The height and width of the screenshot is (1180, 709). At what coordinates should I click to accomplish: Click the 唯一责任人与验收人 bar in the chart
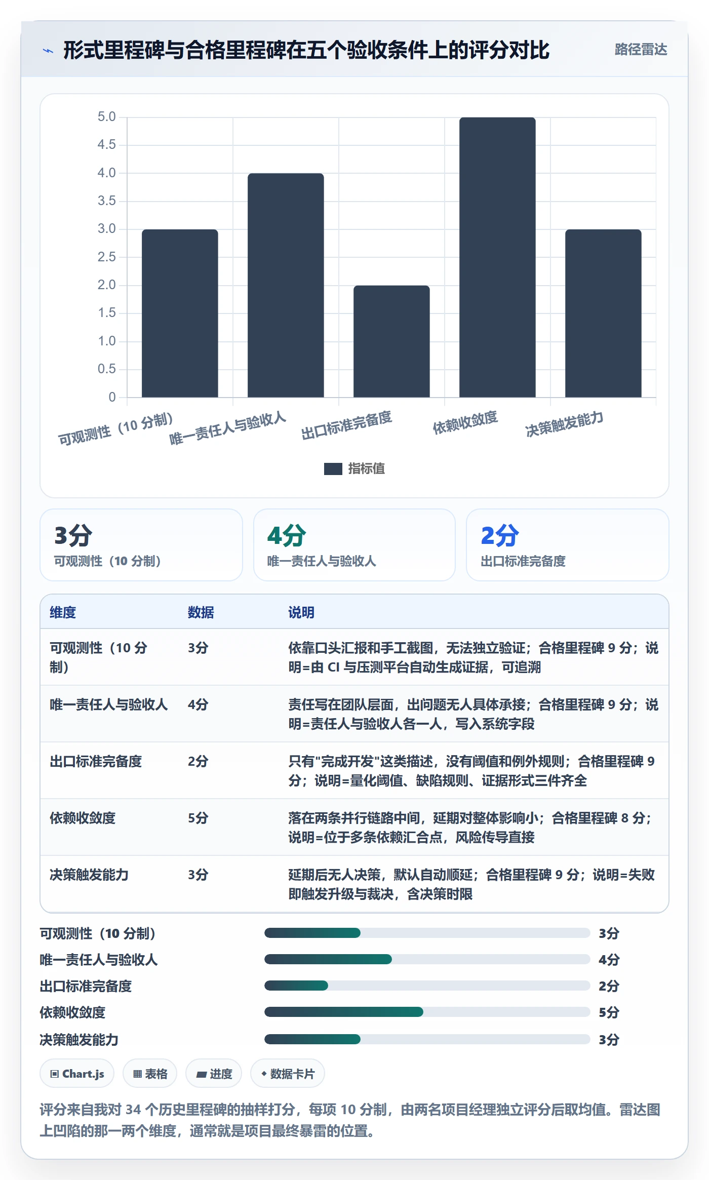[286, 285]
